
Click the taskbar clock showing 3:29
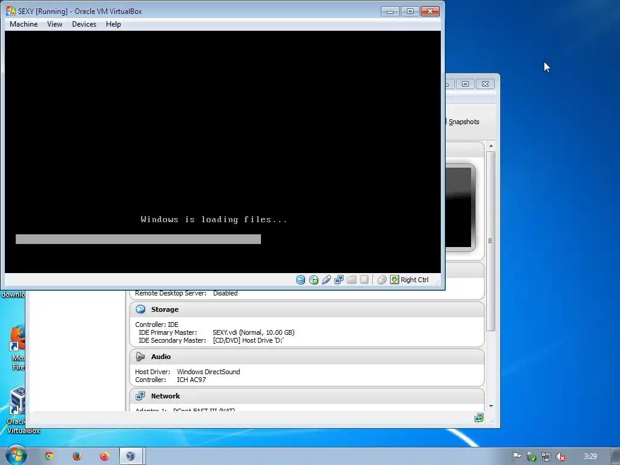(x=590, y=457)
